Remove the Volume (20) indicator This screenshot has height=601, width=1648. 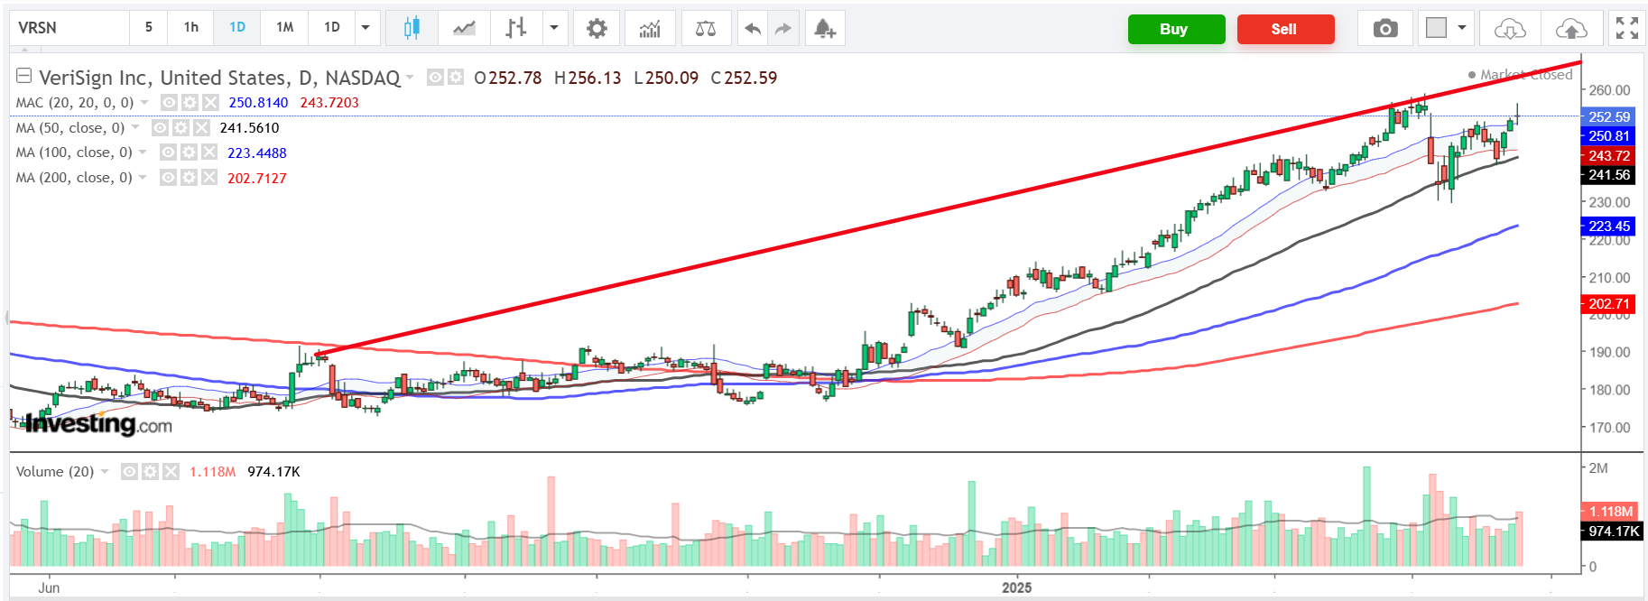(x=171, y=471)
